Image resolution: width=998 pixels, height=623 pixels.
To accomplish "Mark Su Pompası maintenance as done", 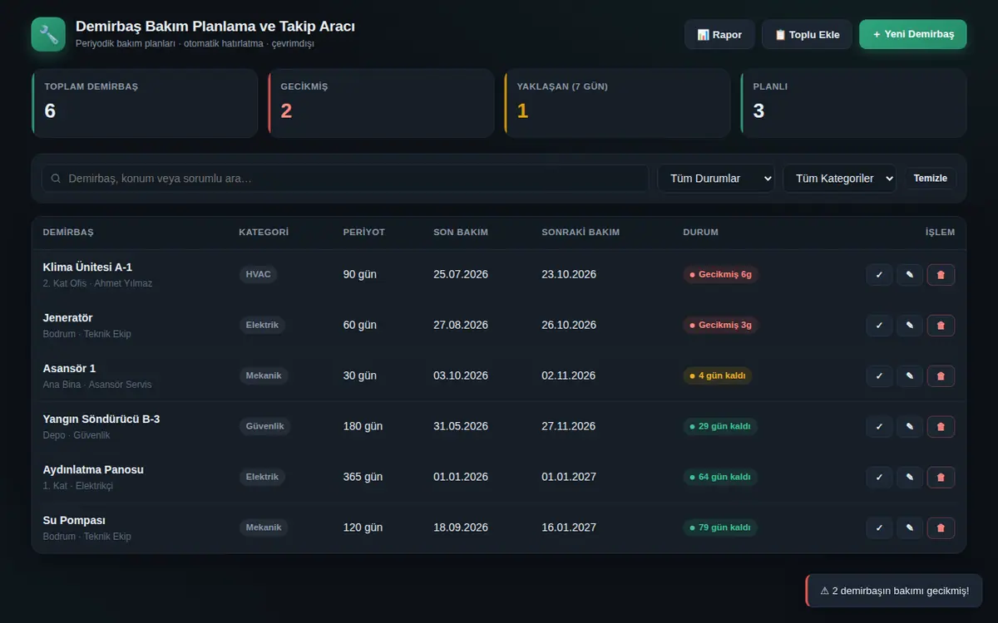I will click(x=879, y=528).
